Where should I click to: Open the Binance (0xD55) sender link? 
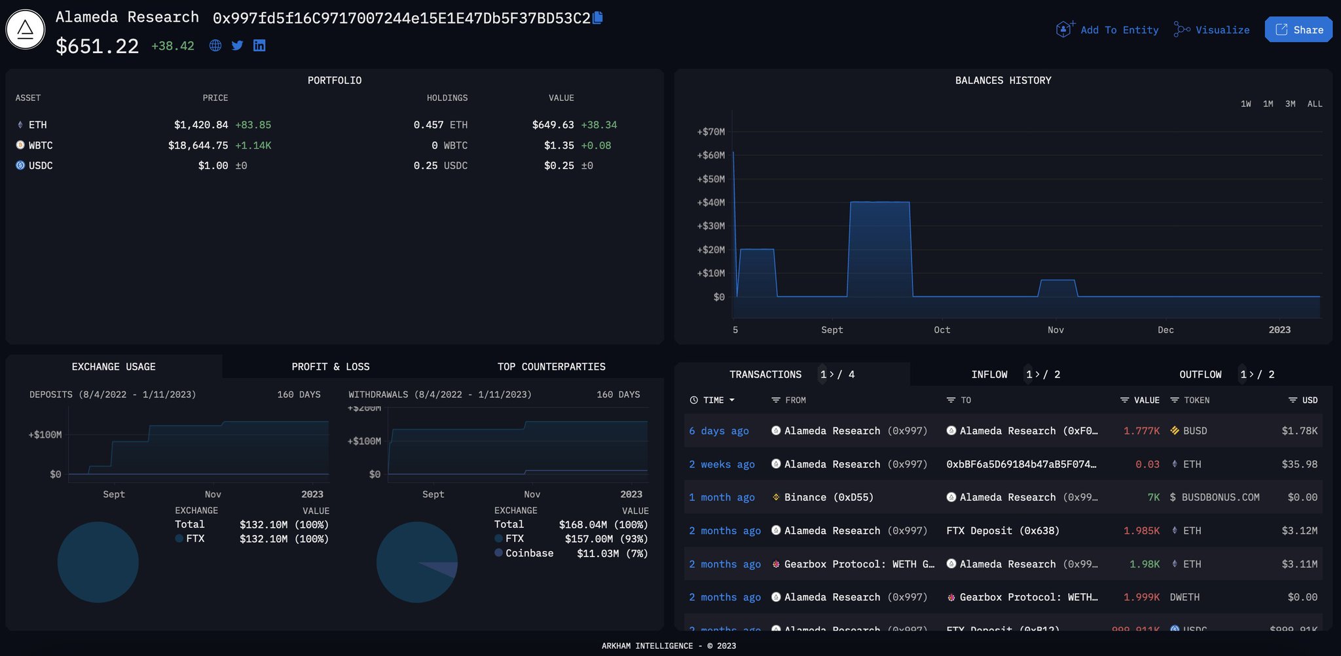tap(829, 498)
